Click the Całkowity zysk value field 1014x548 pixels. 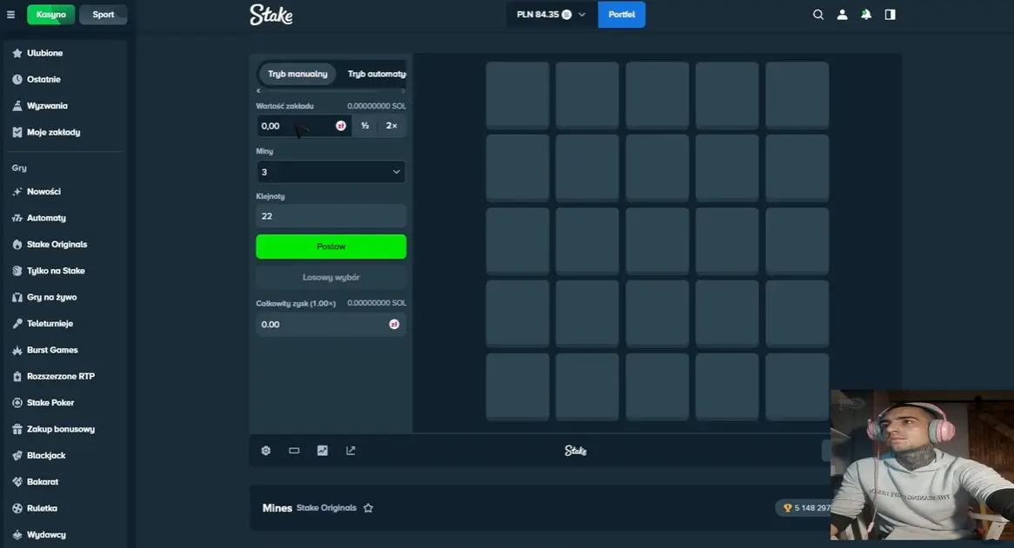click(x=331, y=325)
